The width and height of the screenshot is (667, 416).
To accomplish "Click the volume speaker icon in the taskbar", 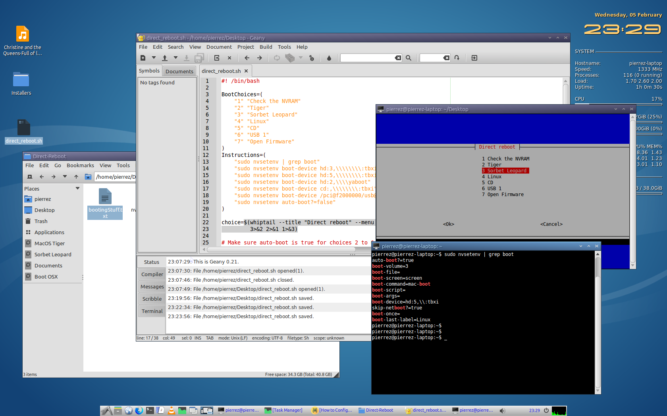I will tap(502, 410).
